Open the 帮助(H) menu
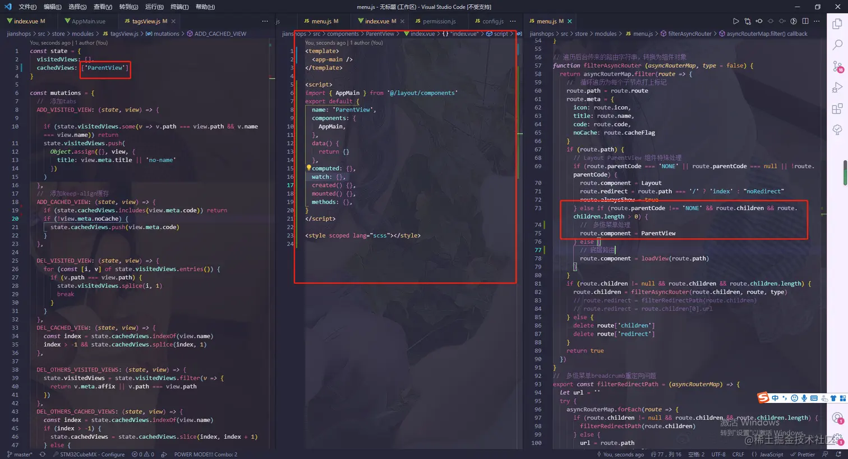 click(x=205, y=7)
